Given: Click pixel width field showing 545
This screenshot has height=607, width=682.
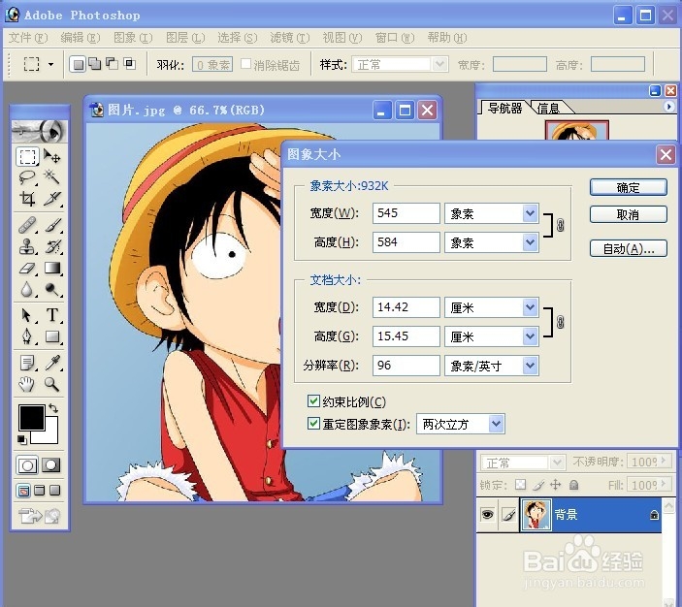Looking at the screenshot, I should click(x=406, y=213).
